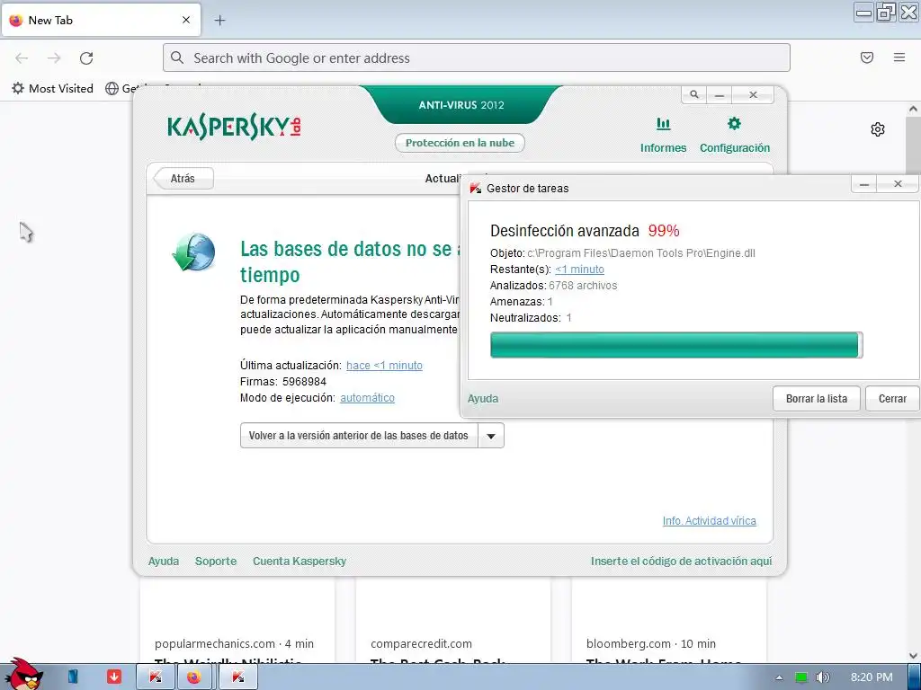Image resolution: width=921 pixels, height=690 pixels.
Task: Click Protección en la nube button
Action: coord(460,143)
